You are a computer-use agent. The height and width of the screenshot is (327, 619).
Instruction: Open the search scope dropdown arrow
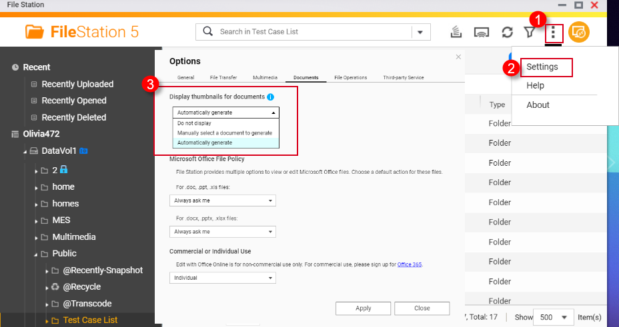click(420, 32)
